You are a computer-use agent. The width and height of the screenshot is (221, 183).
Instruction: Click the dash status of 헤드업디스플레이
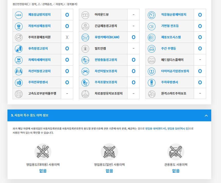point(200,60)
